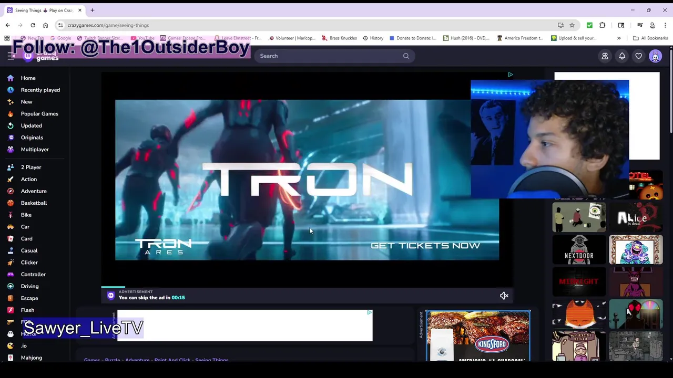Click the Multiplayer sidebar label
673x378 pixels.
35,150
